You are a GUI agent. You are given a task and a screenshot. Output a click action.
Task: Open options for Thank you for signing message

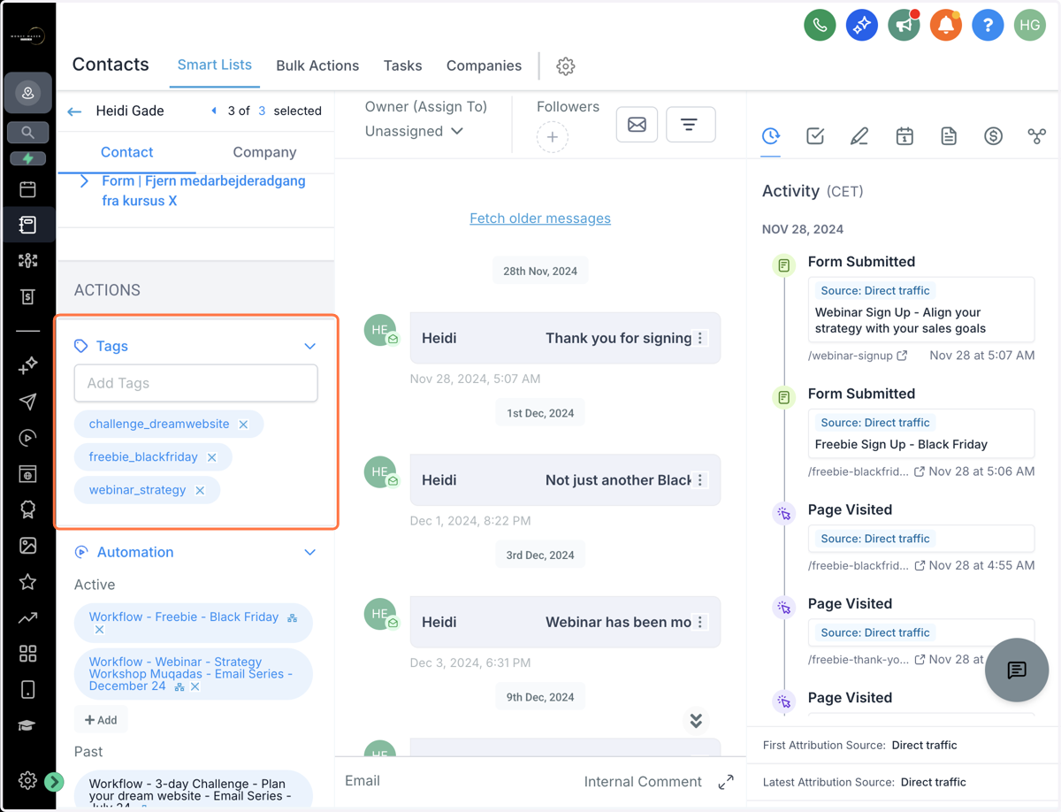[x=700, y=338]
